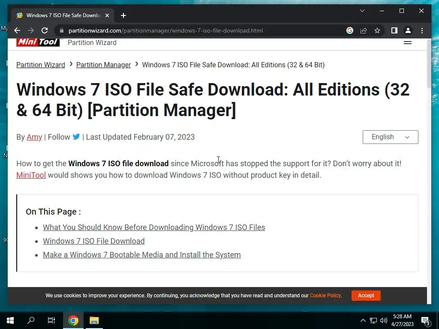Open a new tab with plus button

coord(123,15)
